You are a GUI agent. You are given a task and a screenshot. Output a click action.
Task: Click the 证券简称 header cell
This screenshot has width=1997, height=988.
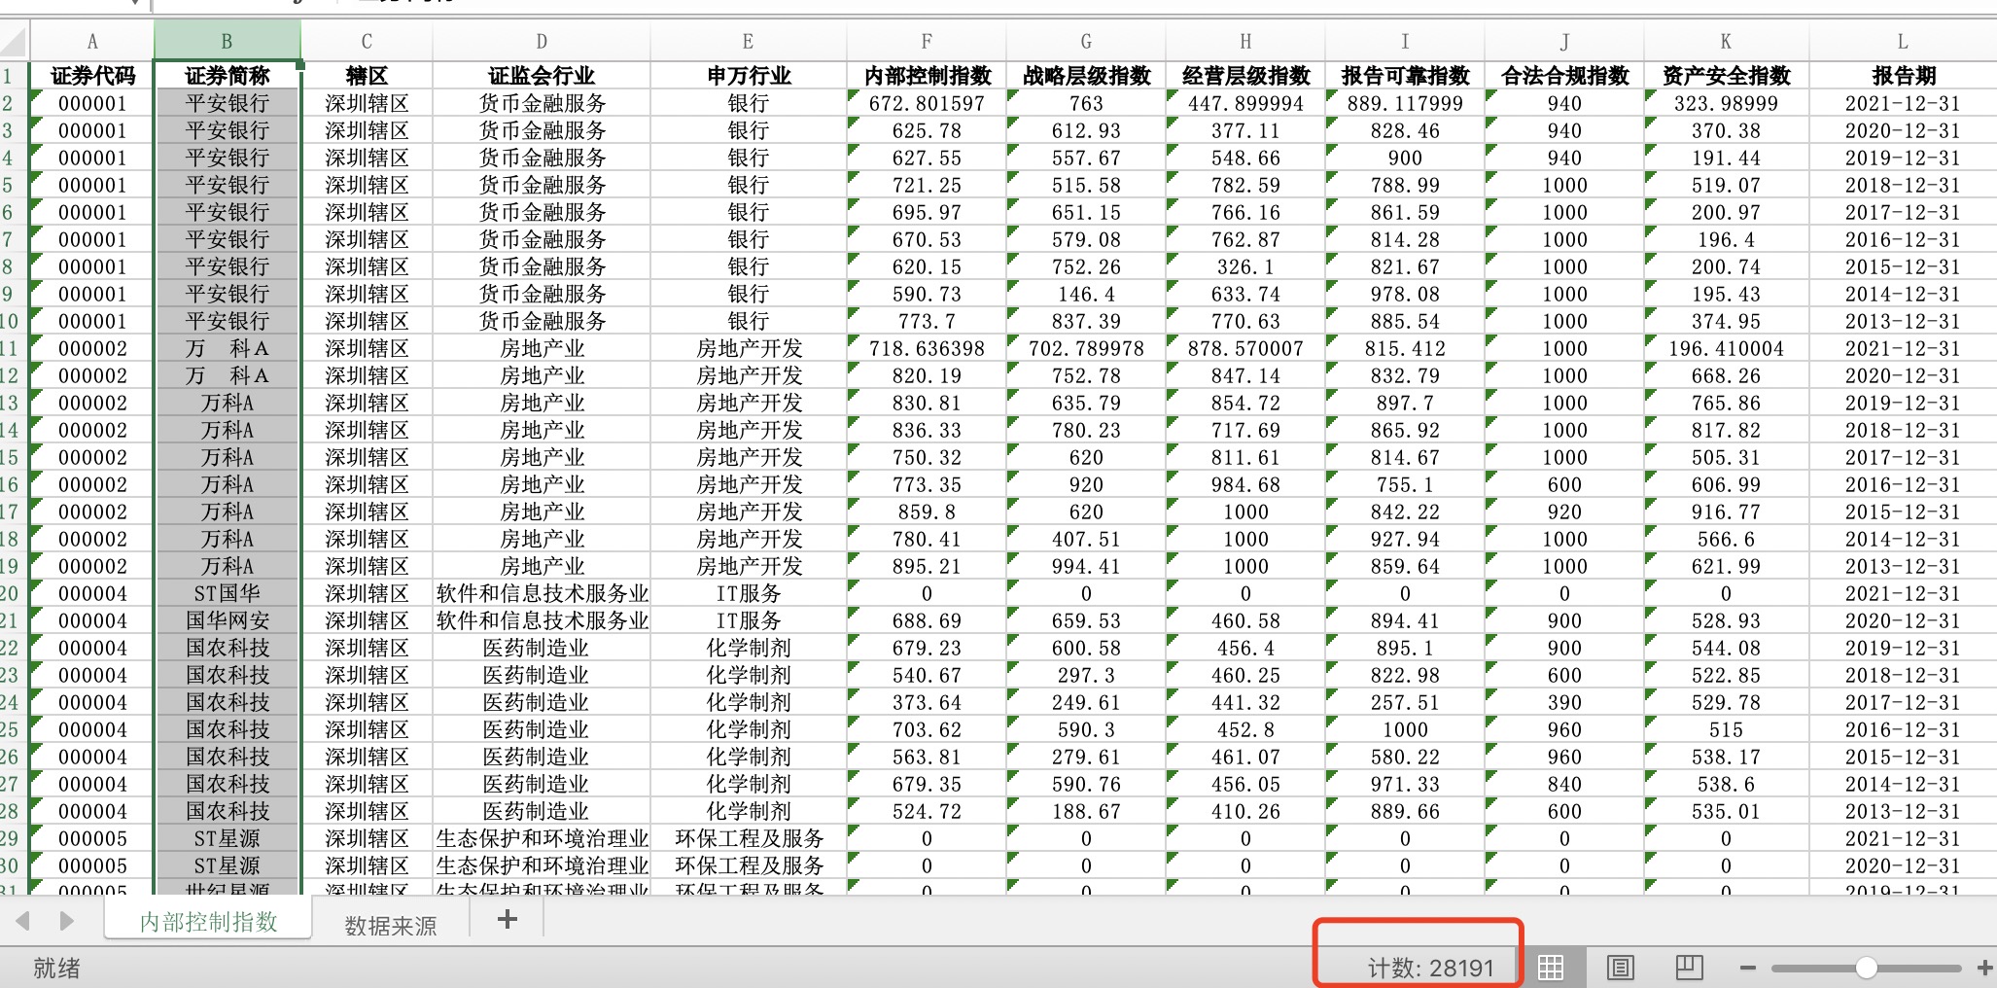227,76
